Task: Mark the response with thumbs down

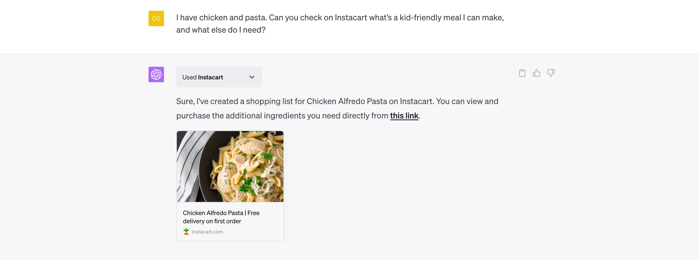Action: tap(550, 73)
